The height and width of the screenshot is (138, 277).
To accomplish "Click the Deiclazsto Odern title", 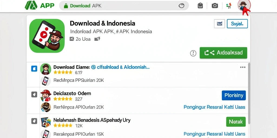I will click(72, 93).
